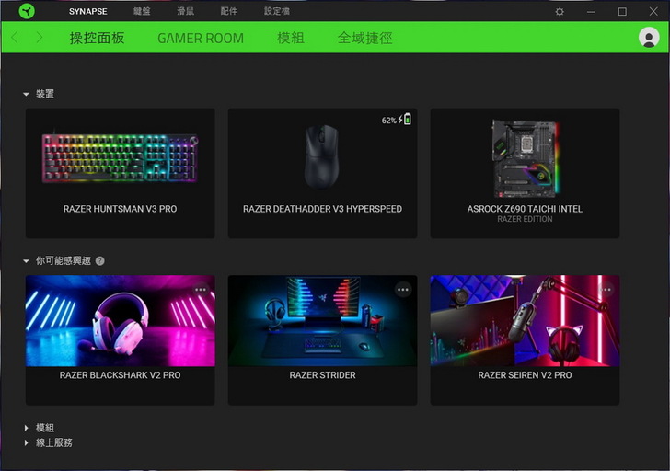Switch to the 操控面板 tab
The image size is (670, 471).
(97, 38)
